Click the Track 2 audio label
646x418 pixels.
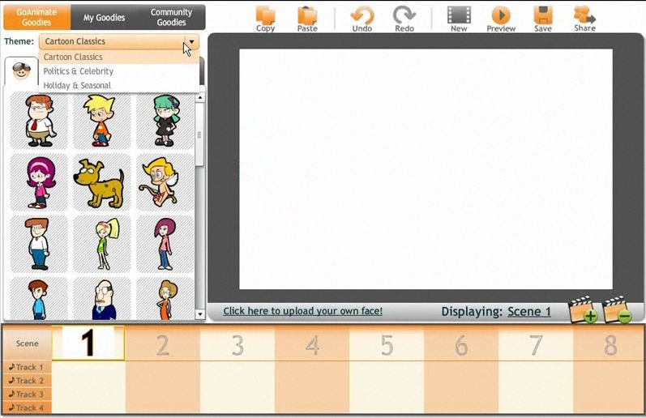(x=28, y=381)
